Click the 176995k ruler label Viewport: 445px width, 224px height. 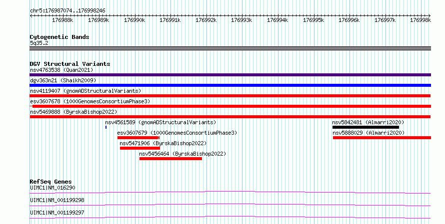pos(313,20)
